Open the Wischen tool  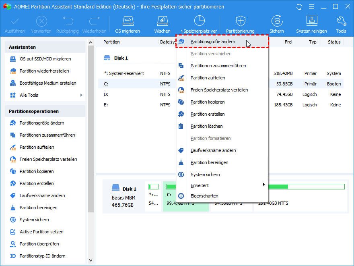[x=163, y=25]
